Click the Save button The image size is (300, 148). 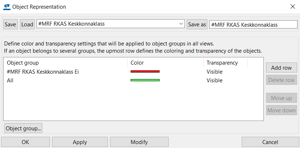[10, 24]
